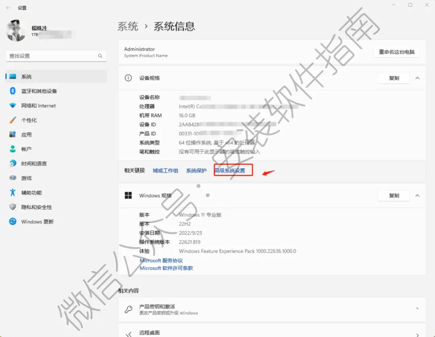435x337 pixels.
Task: Go to System breadcrumb
Action: point(128,26)
